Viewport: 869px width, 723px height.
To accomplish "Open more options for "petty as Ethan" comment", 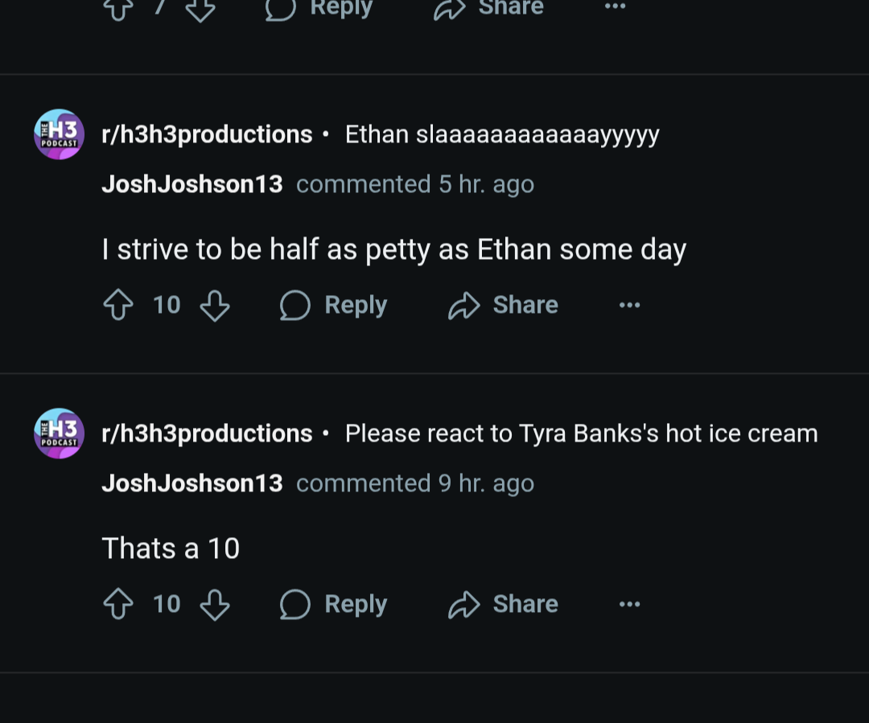I will click(629, 306).
